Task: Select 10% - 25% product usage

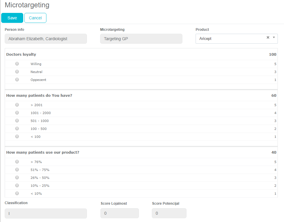Action: [17, 185]
